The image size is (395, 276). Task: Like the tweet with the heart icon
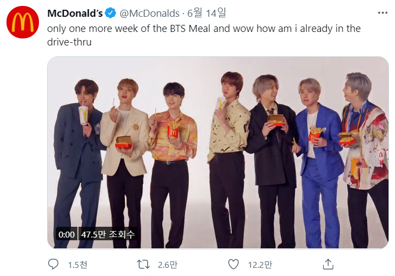233,264
